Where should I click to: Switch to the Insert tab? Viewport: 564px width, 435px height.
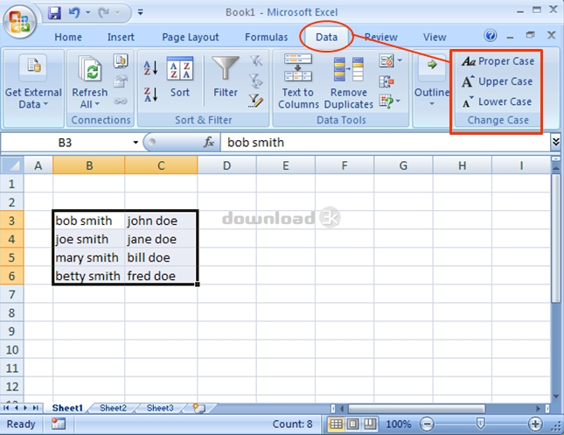(x=121, y=37)
